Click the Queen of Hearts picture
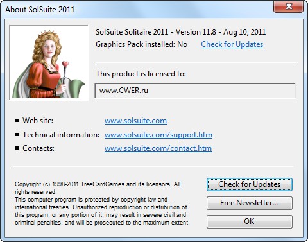The image size is (308, 242). tap(49, 62)
